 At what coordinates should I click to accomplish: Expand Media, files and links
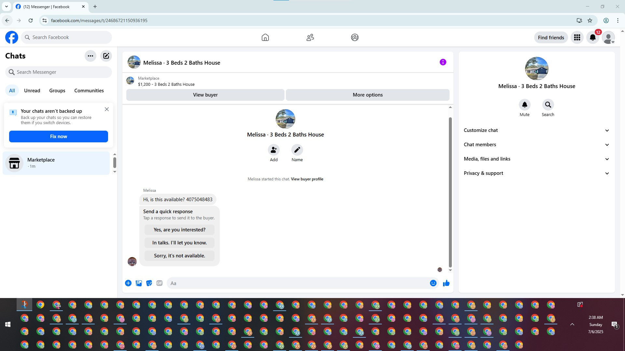(536, 159)
